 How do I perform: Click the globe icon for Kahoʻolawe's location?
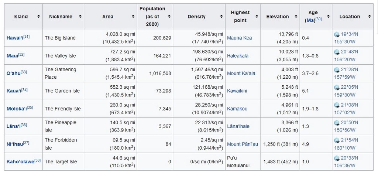[x=337, y=158]
